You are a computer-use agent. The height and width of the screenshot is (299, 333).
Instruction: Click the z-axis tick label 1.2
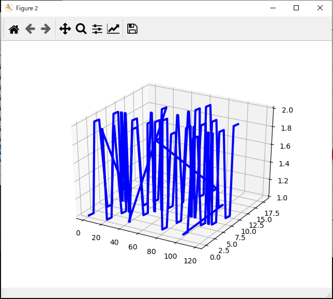pos(283,181)
